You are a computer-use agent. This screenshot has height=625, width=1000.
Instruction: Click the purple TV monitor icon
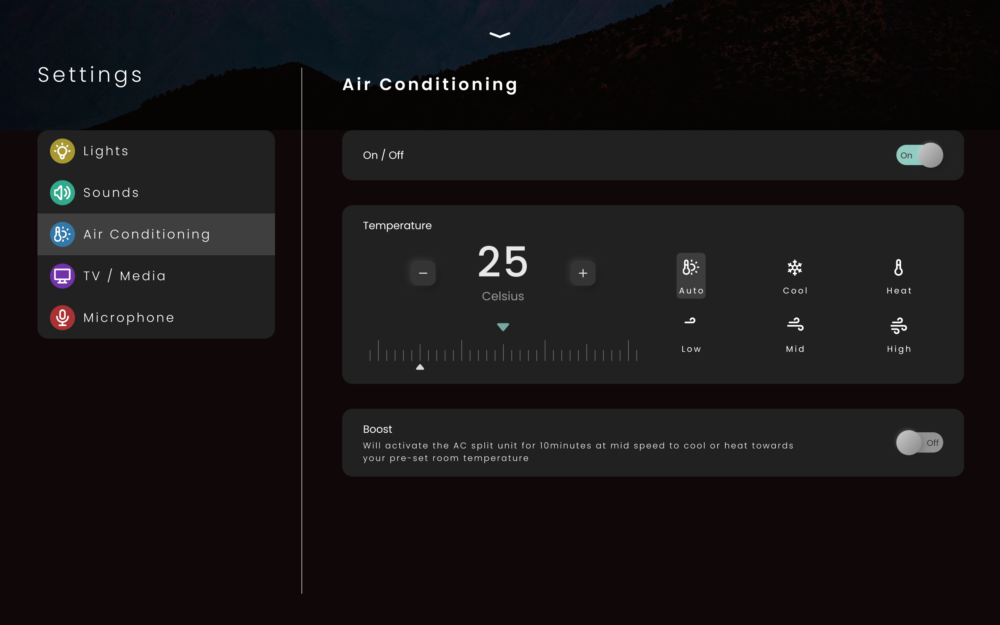[62, 276]
